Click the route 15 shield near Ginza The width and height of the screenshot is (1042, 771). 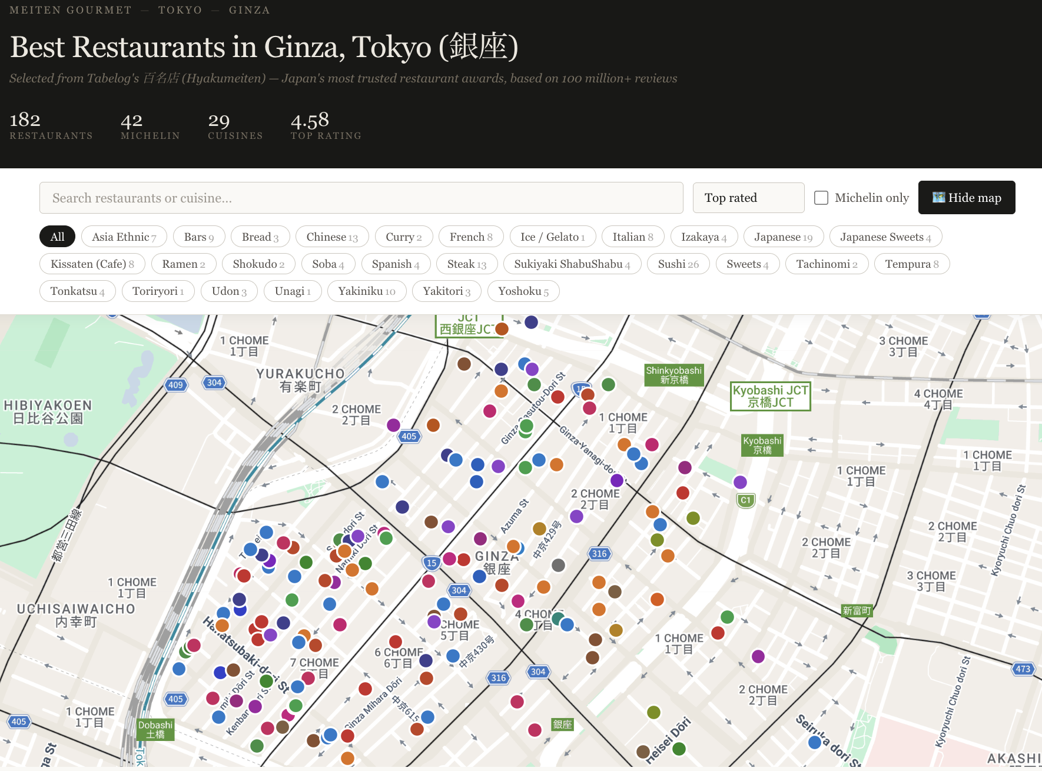tap(432, 563)
